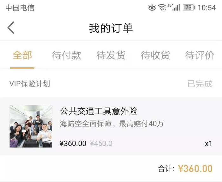Tap the eye comfort icon in status bar
The height and width of the screenshot is (182, 222).
[x=152, y=8]
